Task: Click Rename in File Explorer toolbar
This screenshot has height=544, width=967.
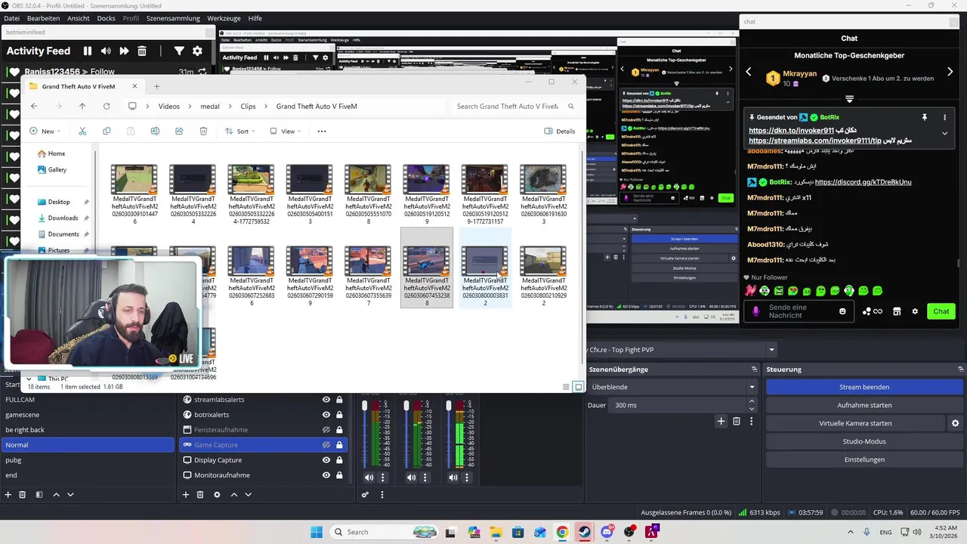Action: point(155,131)
